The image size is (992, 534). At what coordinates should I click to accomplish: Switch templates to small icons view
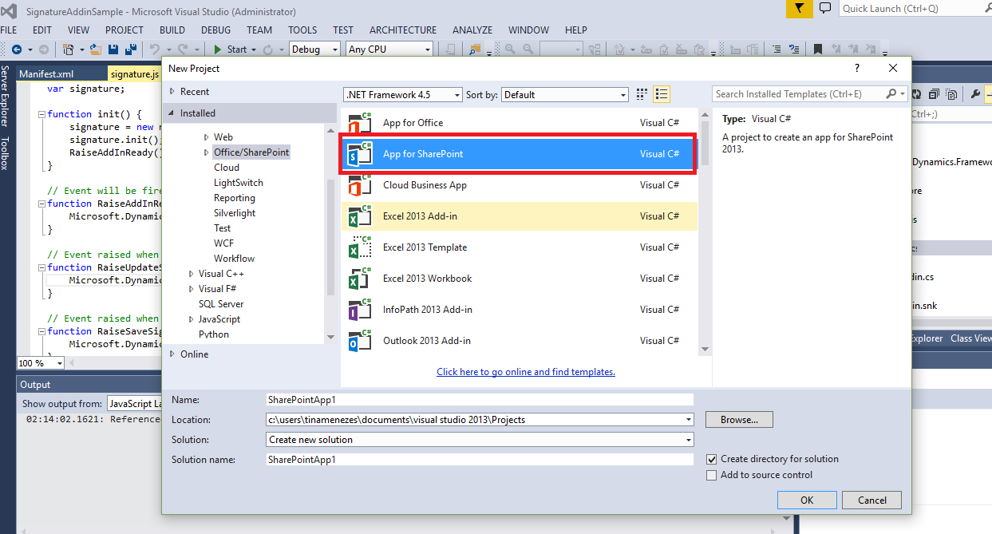pos(641,95)
